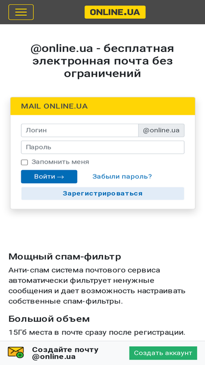
Task: Click the @online.ua domain suffix box
Action: (161, 130)
